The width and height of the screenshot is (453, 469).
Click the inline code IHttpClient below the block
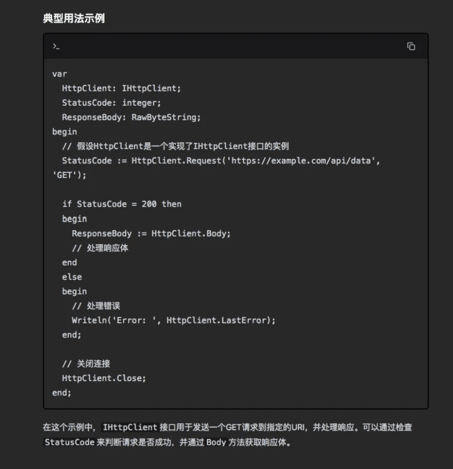pos(130,427)
